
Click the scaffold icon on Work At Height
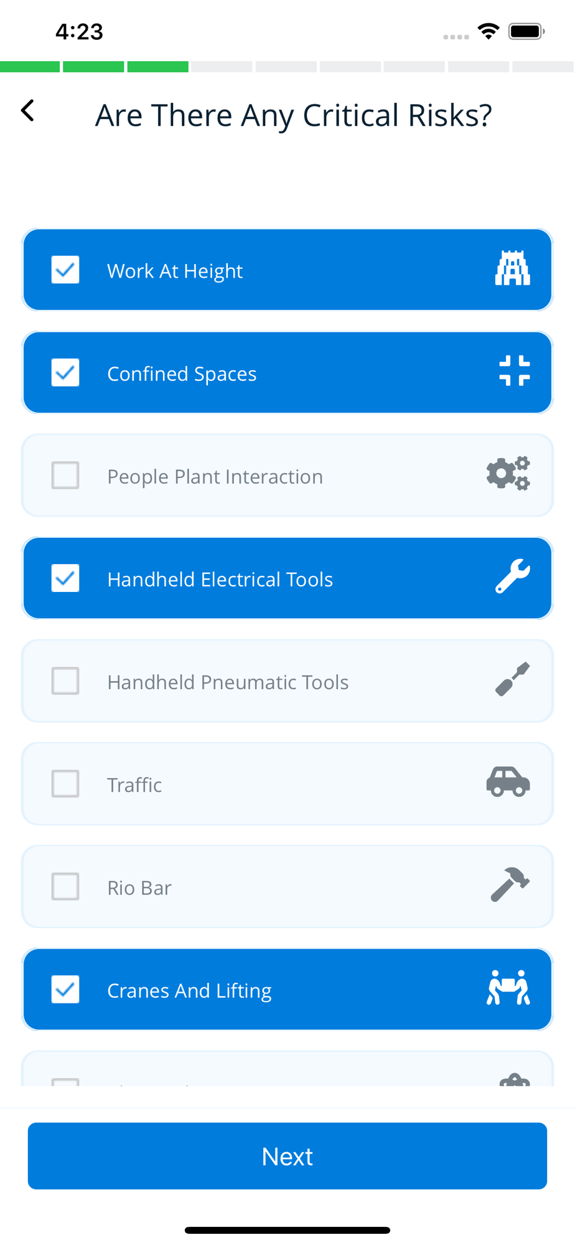pos(512,269)
